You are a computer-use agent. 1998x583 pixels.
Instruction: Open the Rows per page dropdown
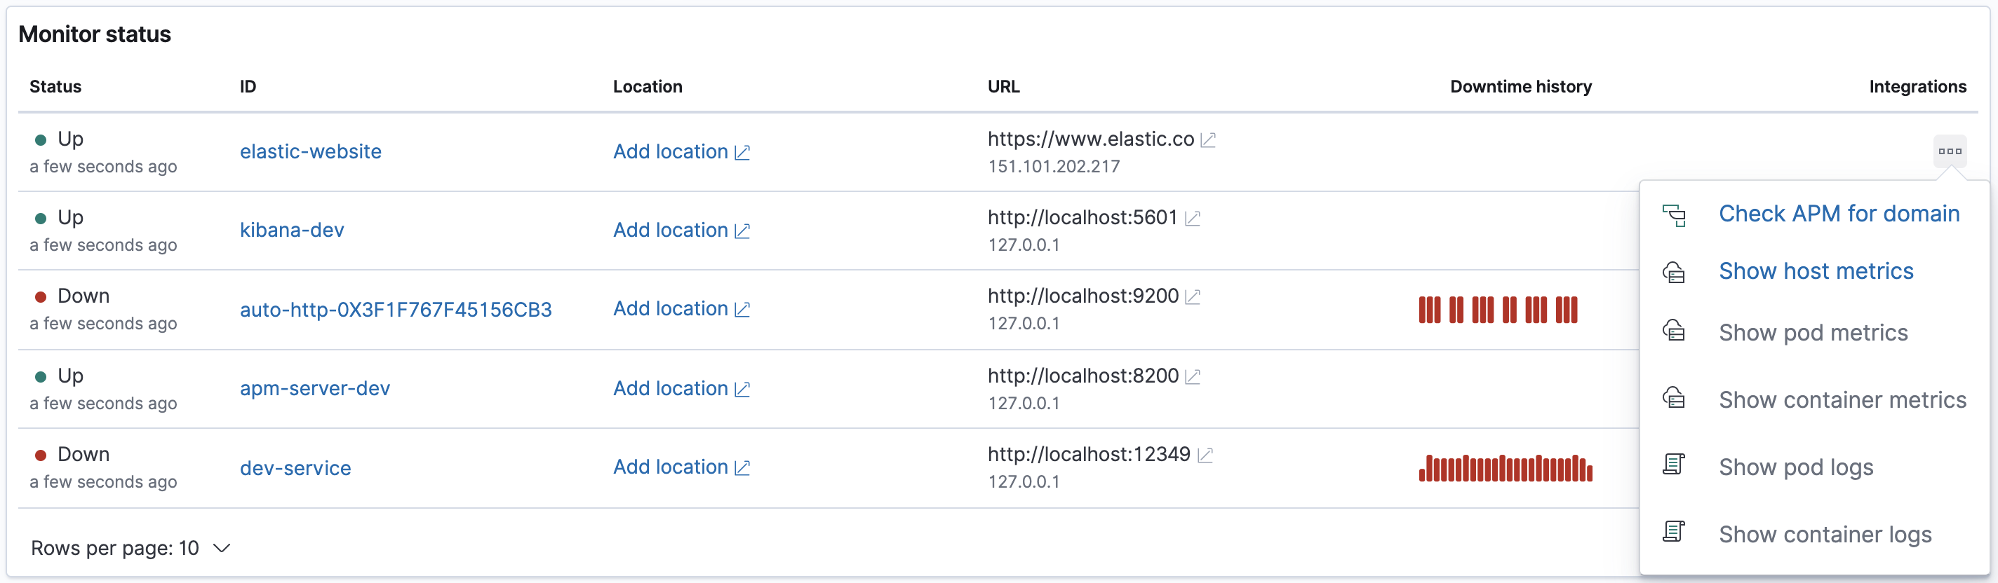pyautogui.click(x=130, y=547)
